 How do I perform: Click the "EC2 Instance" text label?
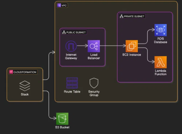132,55
